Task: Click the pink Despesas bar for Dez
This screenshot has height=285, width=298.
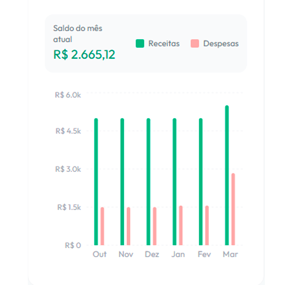Action: click(155, 226)
